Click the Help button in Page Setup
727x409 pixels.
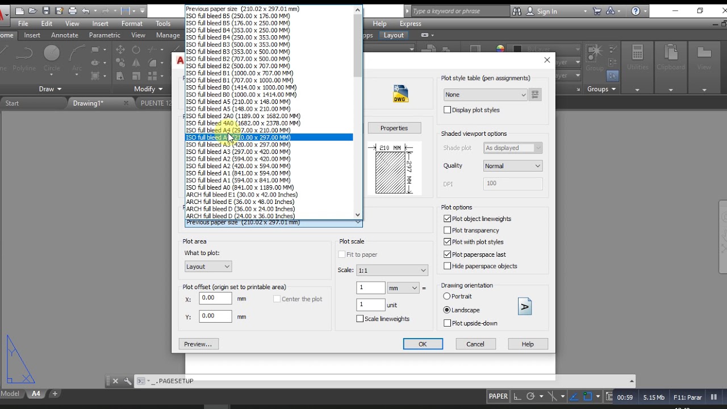click(528, 344)
